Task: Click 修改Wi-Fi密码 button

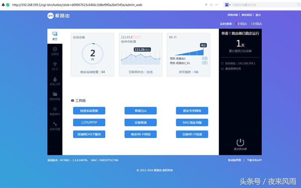Action: coord(140,134)
